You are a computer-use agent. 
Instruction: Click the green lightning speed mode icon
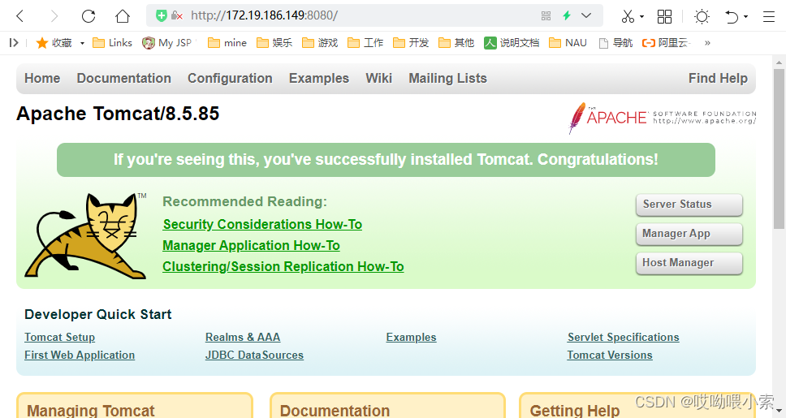click(567, 15)
